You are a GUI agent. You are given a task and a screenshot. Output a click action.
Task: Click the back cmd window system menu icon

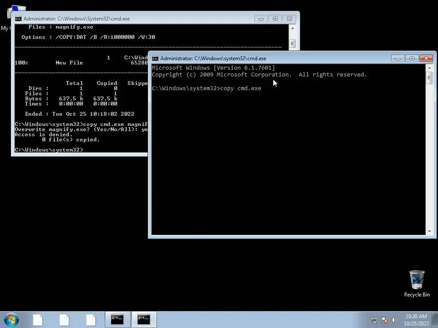point(18,19)
